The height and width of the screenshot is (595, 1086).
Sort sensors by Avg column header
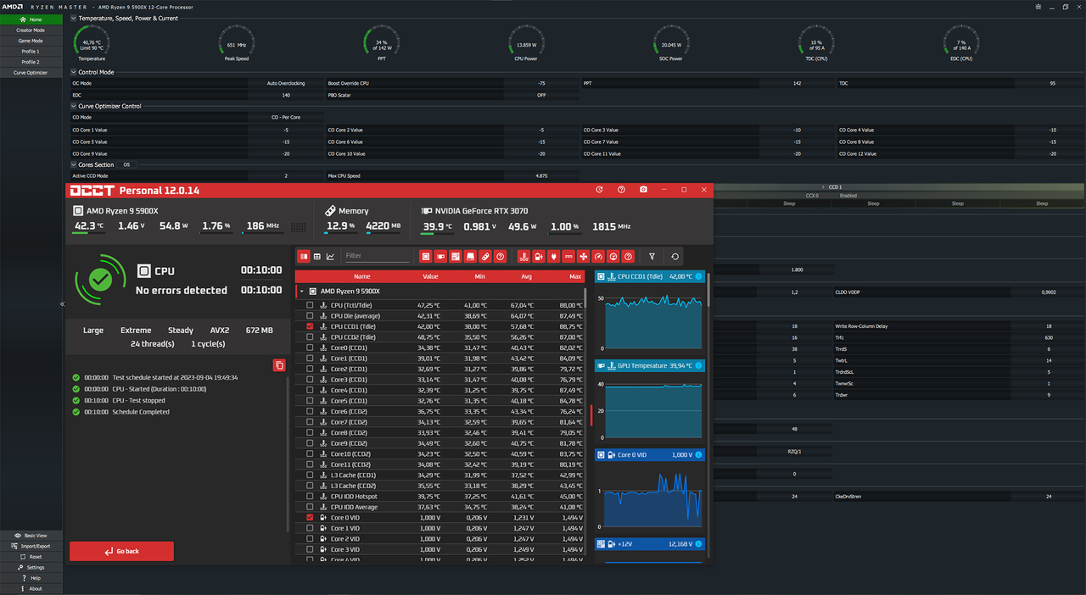[x=526, y=276]
